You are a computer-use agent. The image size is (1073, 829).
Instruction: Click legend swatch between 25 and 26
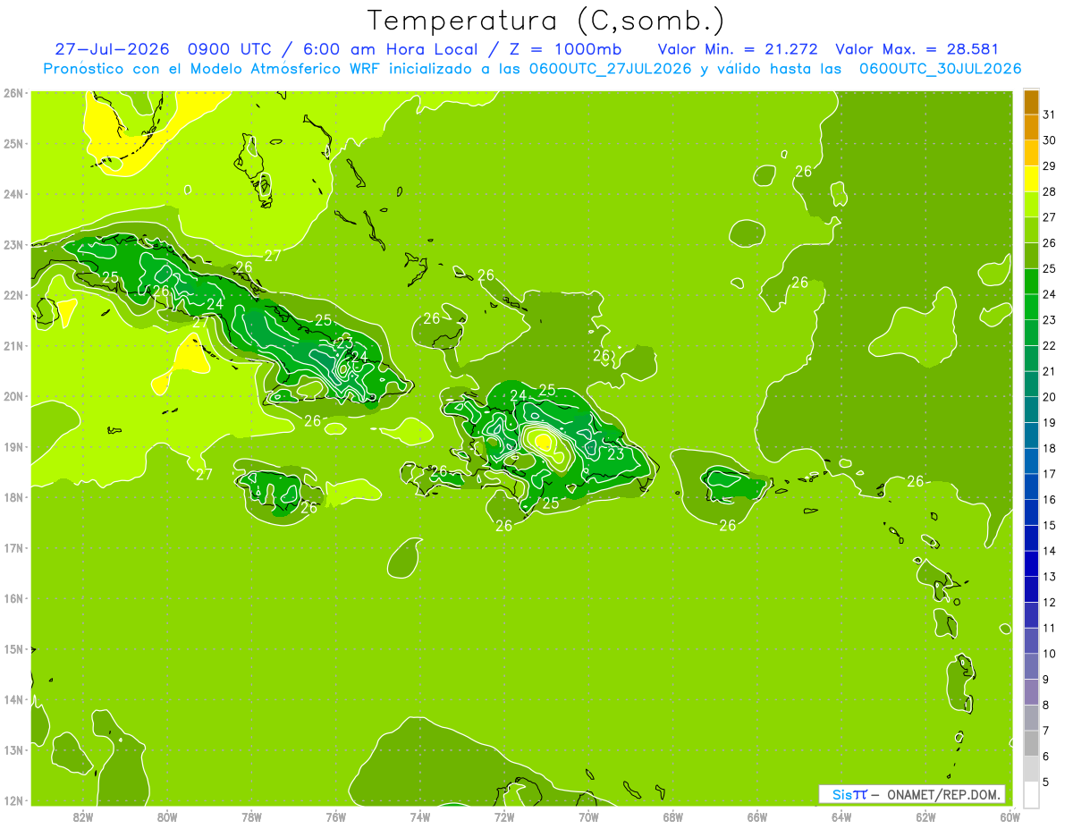pos(1031,256)
